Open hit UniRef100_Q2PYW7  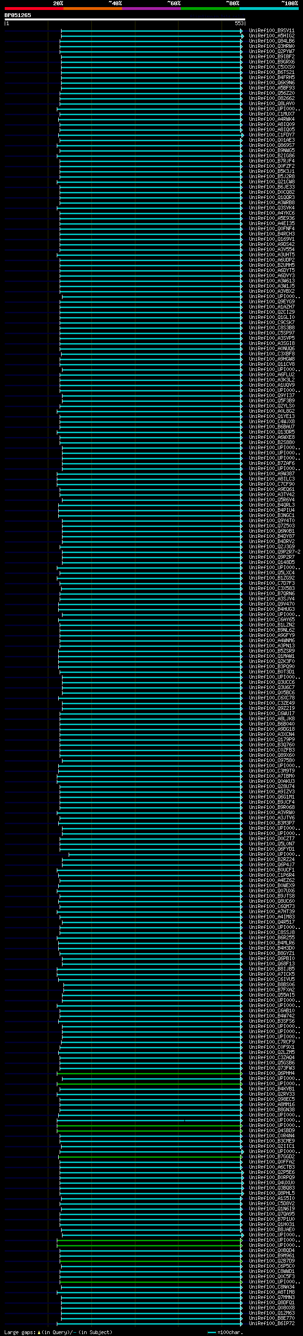271,51
